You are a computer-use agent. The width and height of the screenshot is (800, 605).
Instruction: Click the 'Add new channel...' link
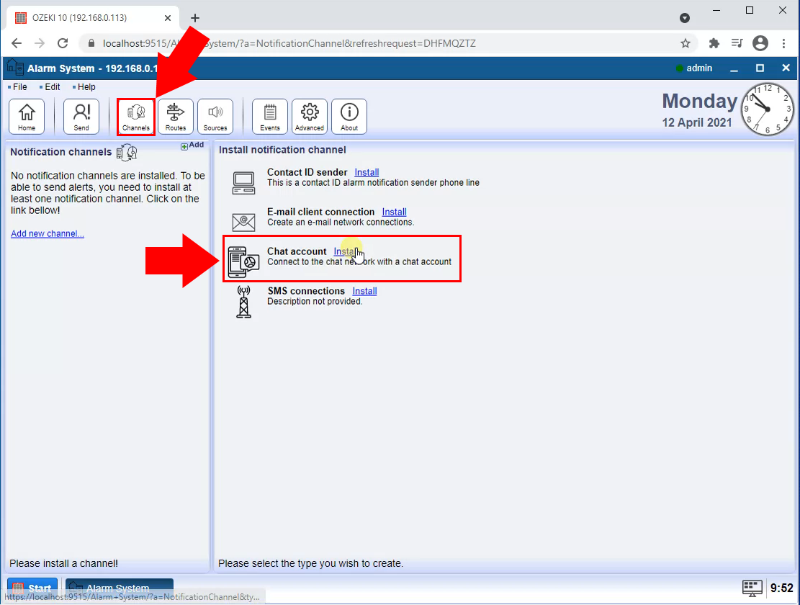[48, 234]
